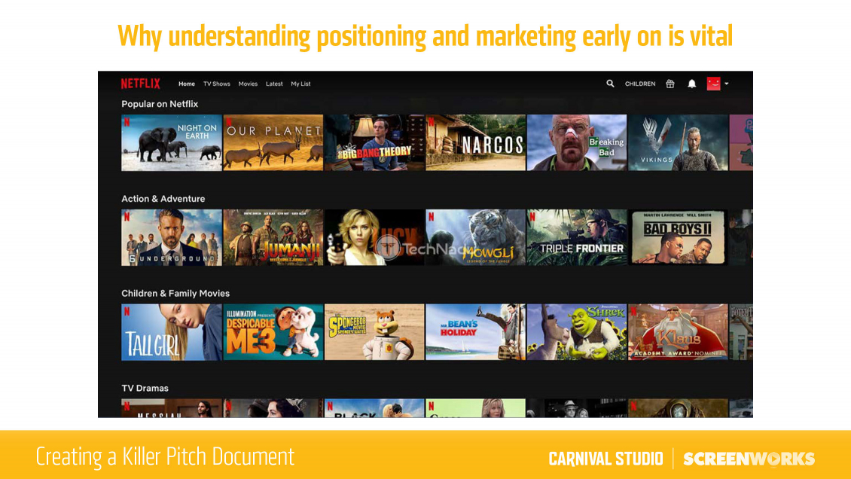Screen dimensions: 851x479
Task: Show notifications via the bell icon
Action: coord(691,84)
